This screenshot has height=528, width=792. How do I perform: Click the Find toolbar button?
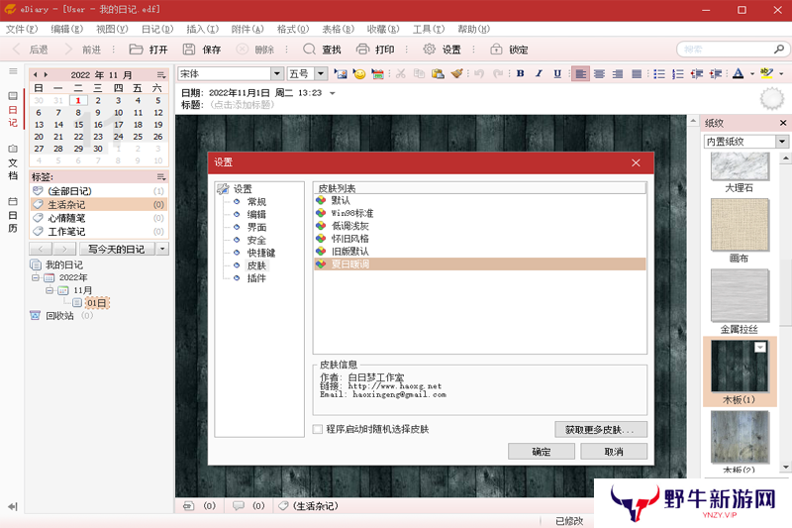click(x=322, y=50)
